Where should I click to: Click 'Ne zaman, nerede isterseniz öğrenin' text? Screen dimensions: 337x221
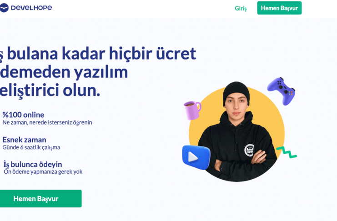[x=47, y=122]
